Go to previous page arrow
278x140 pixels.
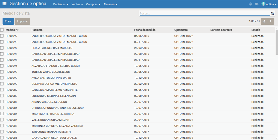point(264,21)
